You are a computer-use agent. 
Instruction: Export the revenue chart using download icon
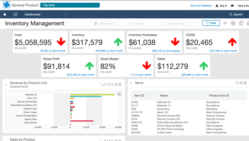119,94
